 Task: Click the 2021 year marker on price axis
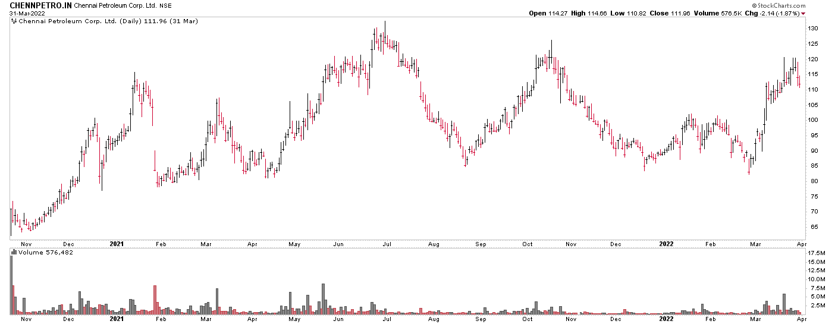[117, 244]
